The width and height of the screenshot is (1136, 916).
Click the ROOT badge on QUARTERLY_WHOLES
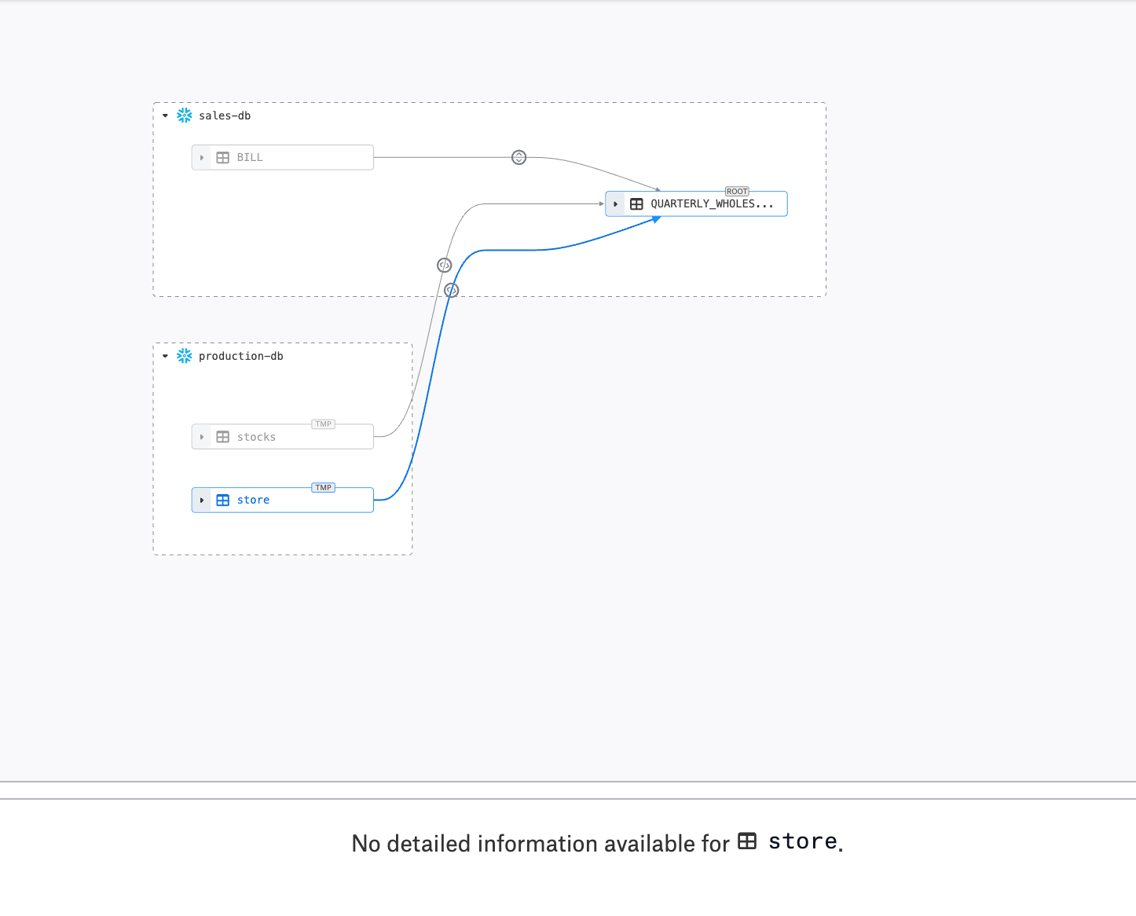tap(737, 192)
